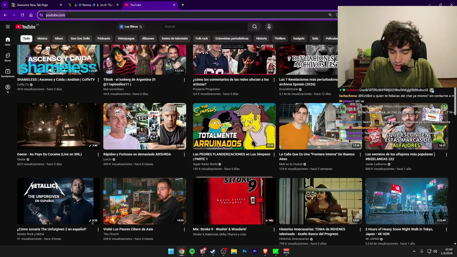
Task: Click the YouTube logo
Action: pyautogui.click(x=26, y=27)
